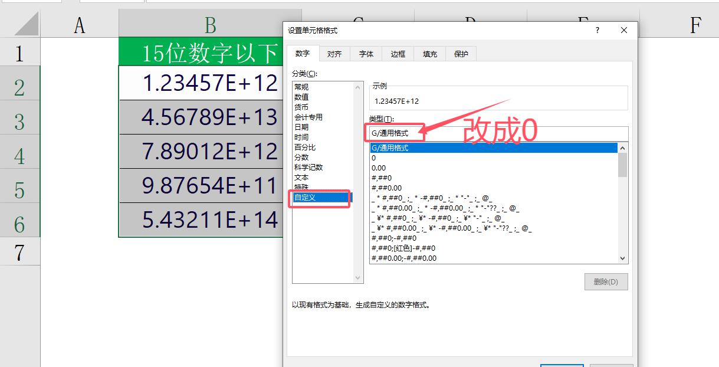Select format #,##0;[红色]-#,##0
719x367 pixels.
pyautogui.click(x=494, y=248)
